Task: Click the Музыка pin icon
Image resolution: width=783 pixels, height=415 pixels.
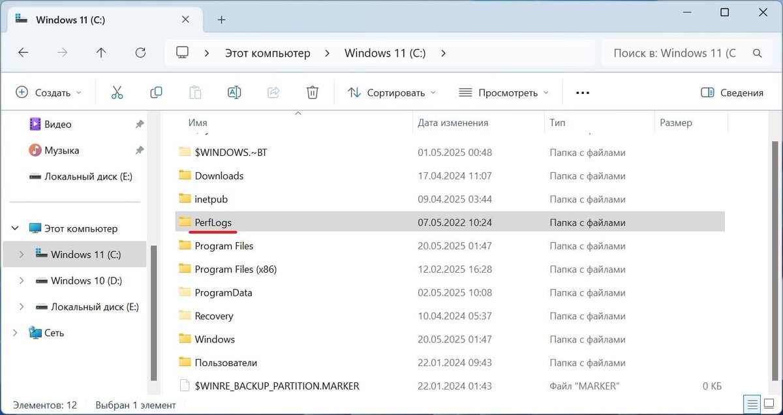Action: pyautogui.click(x=139, y=150)
